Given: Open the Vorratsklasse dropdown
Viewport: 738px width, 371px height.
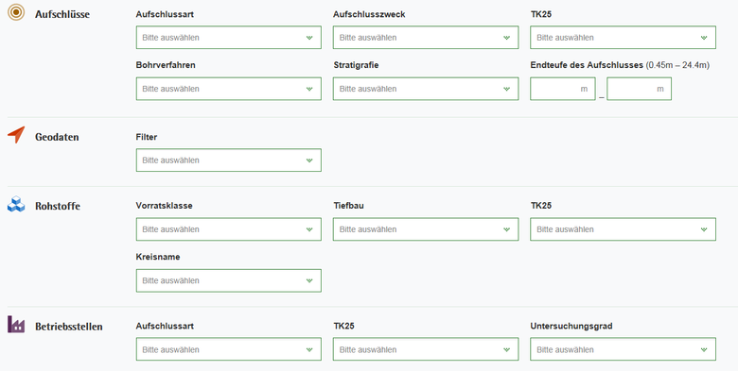Looking at the screenshot, I should tap(229, 229).
